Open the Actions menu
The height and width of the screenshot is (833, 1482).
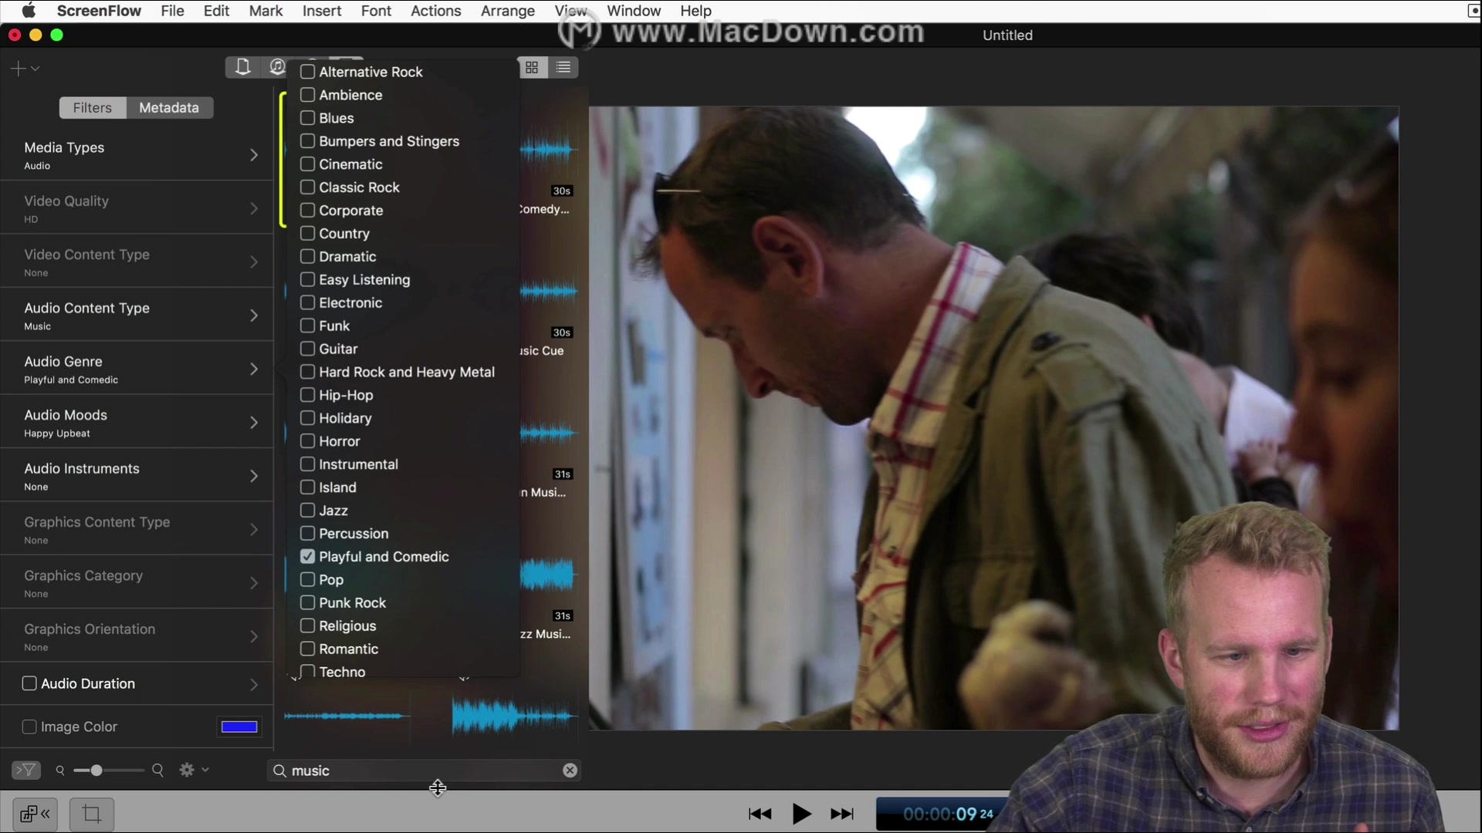click(x=435, y=11)
